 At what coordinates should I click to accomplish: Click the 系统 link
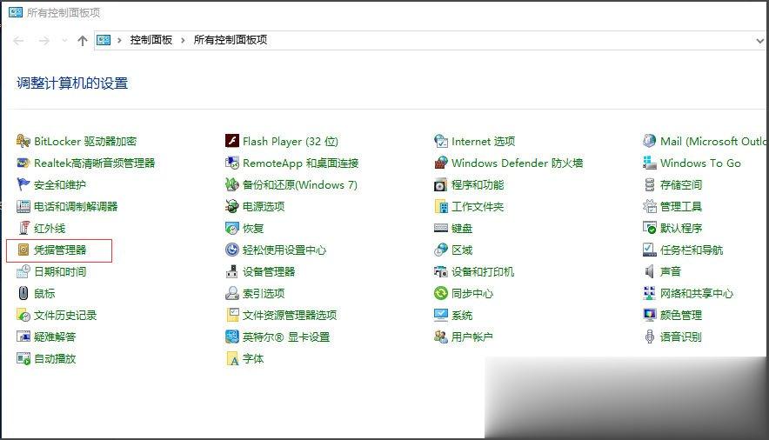pyautogui.click(x=462, y=315)
